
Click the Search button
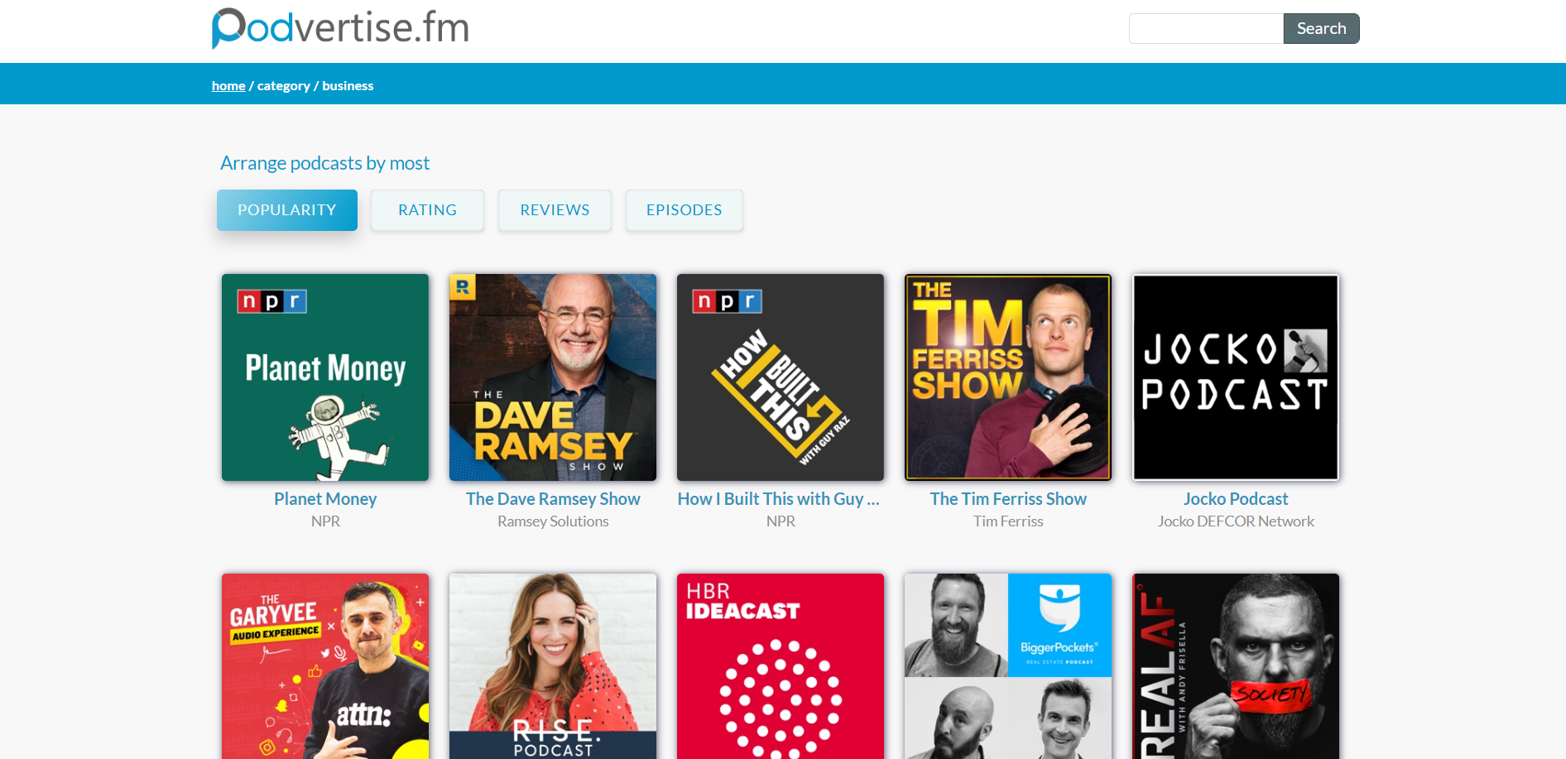click(1321, 28)
